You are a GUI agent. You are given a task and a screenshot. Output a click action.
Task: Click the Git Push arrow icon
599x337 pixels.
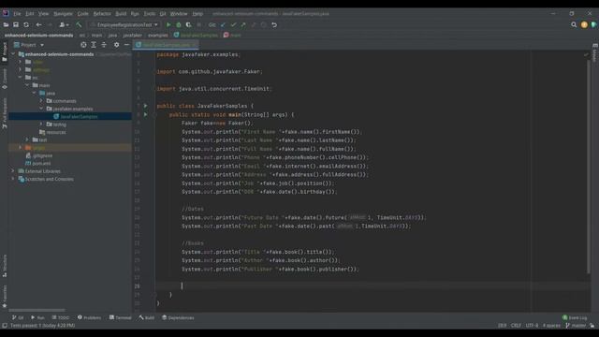243,25
